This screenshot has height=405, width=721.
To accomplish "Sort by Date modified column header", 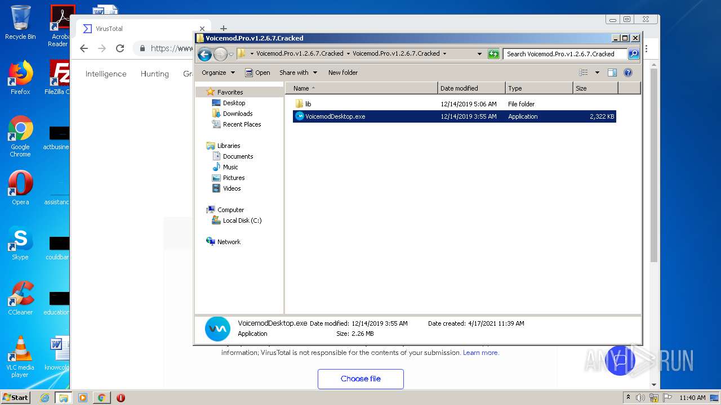I will tap(471, 88).
